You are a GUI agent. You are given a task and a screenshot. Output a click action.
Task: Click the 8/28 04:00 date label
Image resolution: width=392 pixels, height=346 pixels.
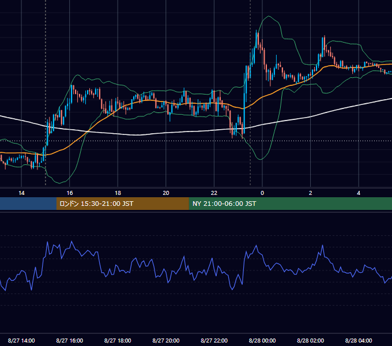(x=359, y=340)
